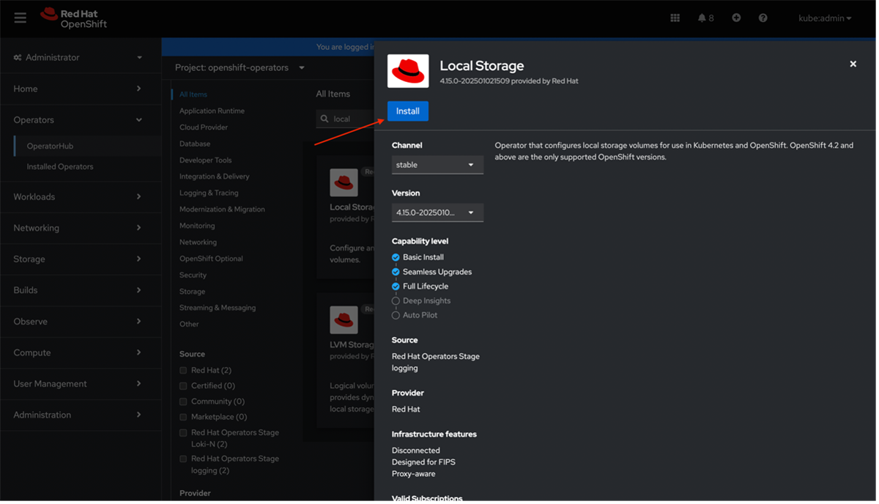The image size is (879, 504).
Task: Open the Version dropdown in the panel
Action: [x=437, y=212]
